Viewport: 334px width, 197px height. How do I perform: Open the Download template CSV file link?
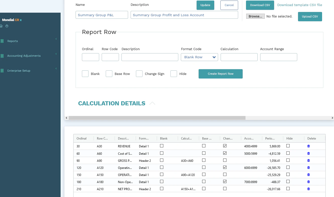pos(300,5)
